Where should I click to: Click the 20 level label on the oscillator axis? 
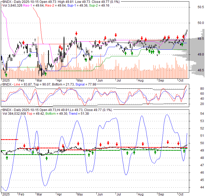pos(202,104)
